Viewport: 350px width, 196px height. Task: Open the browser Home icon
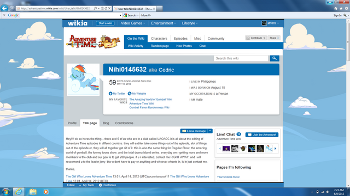(x=336, y=9)
